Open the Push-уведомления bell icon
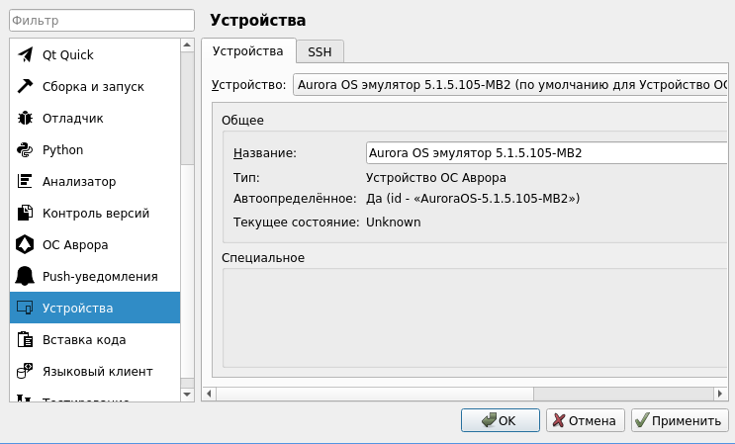The height and width of the screenshot is (444, 735). click(26, 276)
